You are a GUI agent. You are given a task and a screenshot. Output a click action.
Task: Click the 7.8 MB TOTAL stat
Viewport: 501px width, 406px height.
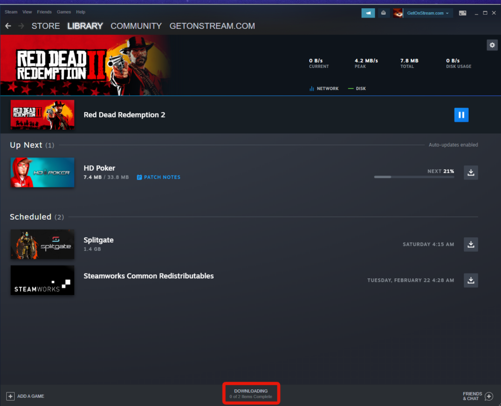[x=410, y=63]
